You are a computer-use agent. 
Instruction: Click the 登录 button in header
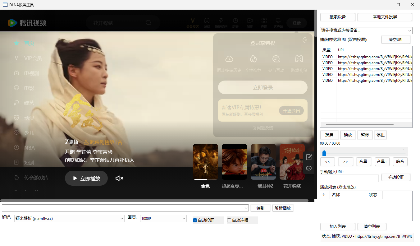click(x=297, y=23)
